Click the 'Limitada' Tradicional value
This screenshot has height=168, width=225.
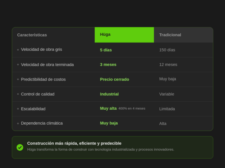pyautogui.click(x=167, y=109)
